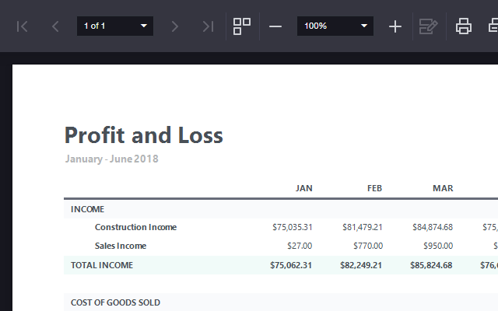Zoom in with the plus icon
Image resolution: width=498 pixels, height=311 pixels.
click(395, 26)
